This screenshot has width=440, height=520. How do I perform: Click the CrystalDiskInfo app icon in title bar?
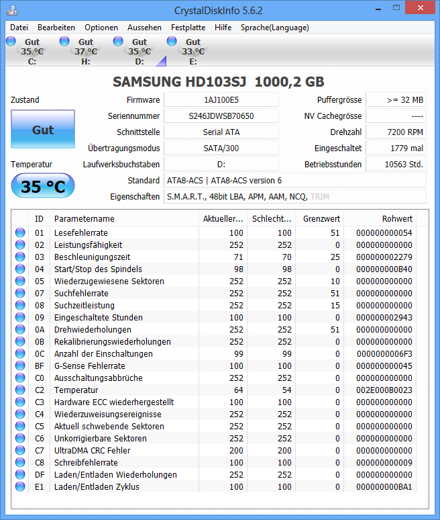pyautogui.click(x=12, y=10)
